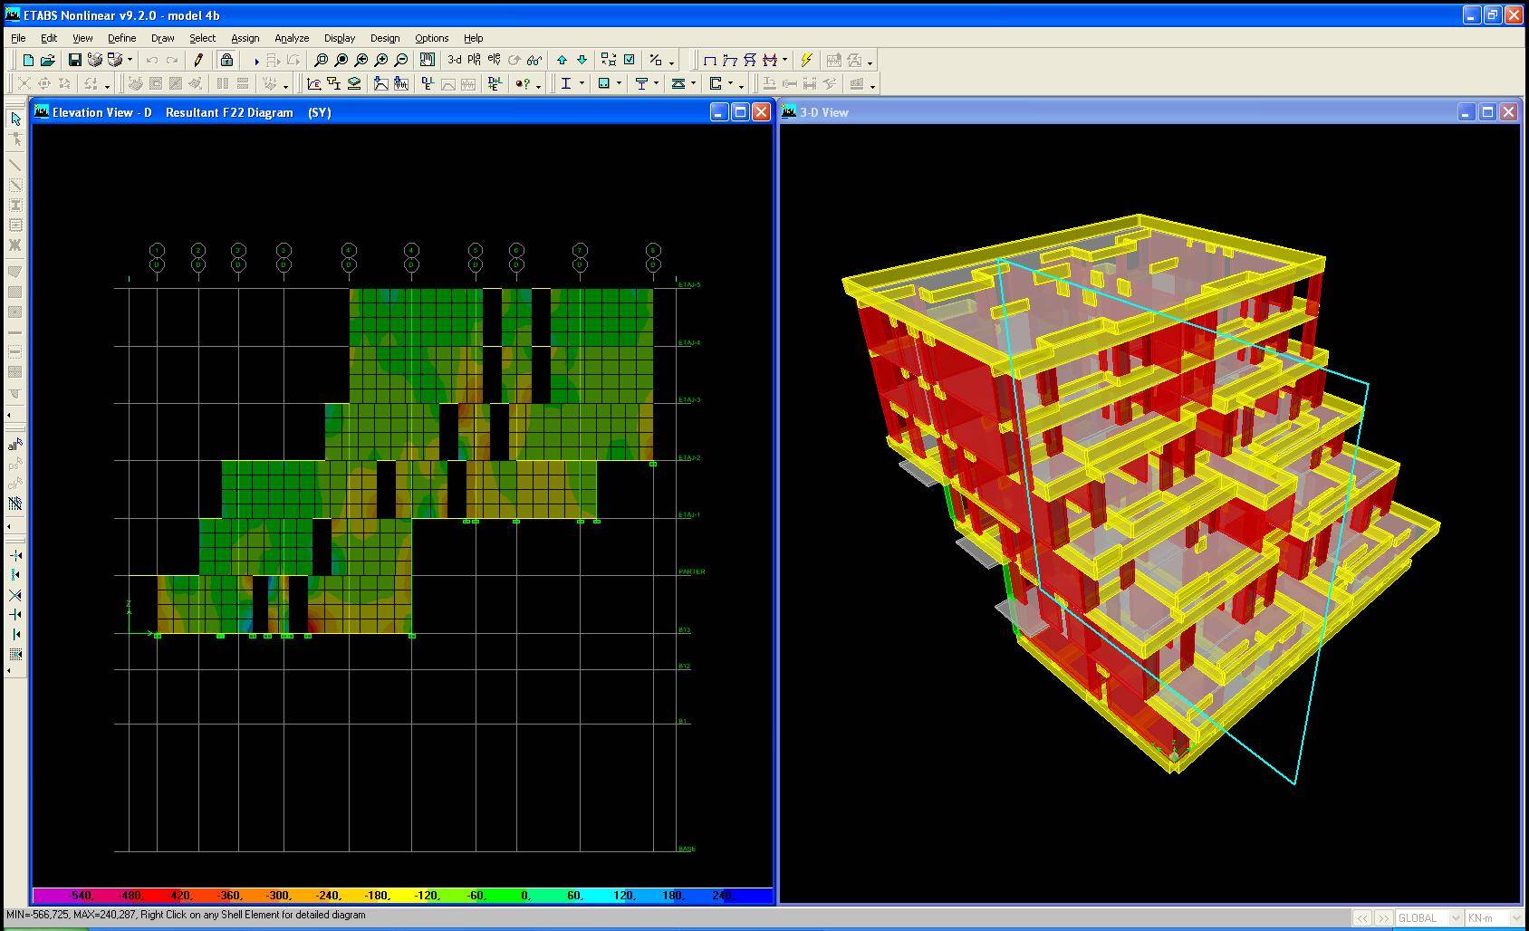This screenshot has width=1529, height=931.
Task: Open the Display menu
Action: click(x=340, y=38)
